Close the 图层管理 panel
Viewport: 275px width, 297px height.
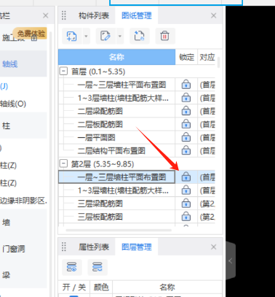coord(214,247)
